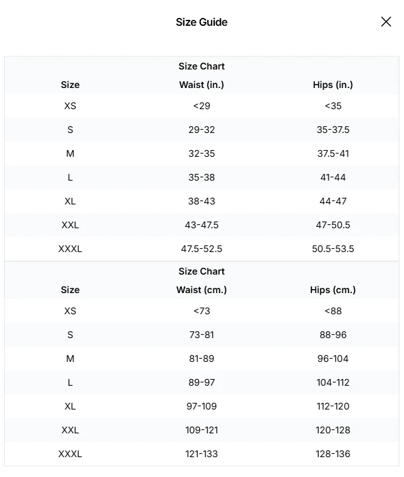Image resolution: width=404 pixels, height=477 pixels.
Task: Select the 37.5-41 hips inches cell
Action: (x=333, y=153)
